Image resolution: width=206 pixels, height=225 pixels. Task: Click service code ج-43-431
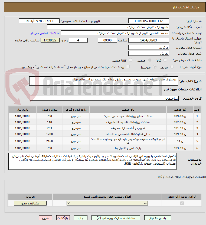tap(180, 128)
